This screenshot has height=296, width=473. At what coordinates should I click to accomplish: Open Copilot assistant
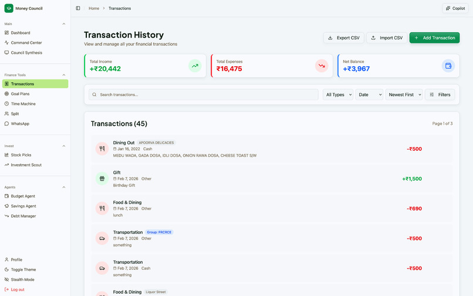(x=455, y=8)
